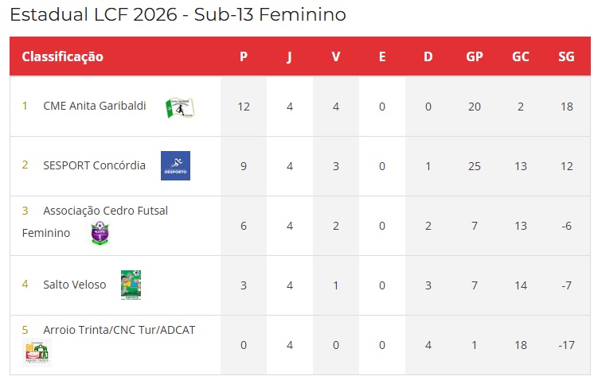Viewport: 594px width, 380px height.
Task: Click the J games column header
Action: (290, 56)
